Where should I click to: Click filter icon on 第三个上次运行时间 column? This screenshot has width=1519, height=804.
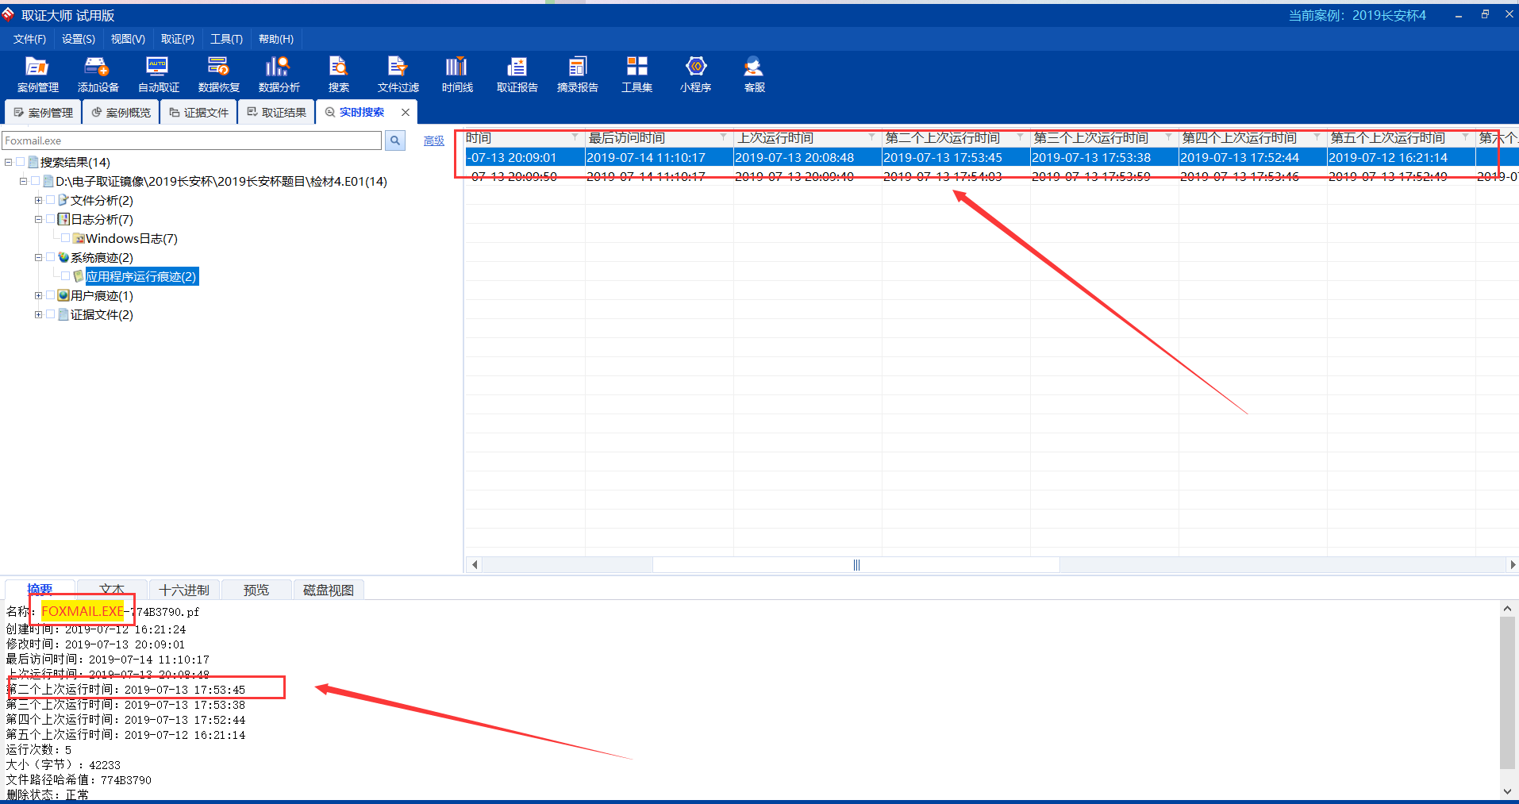(1168, 137)
